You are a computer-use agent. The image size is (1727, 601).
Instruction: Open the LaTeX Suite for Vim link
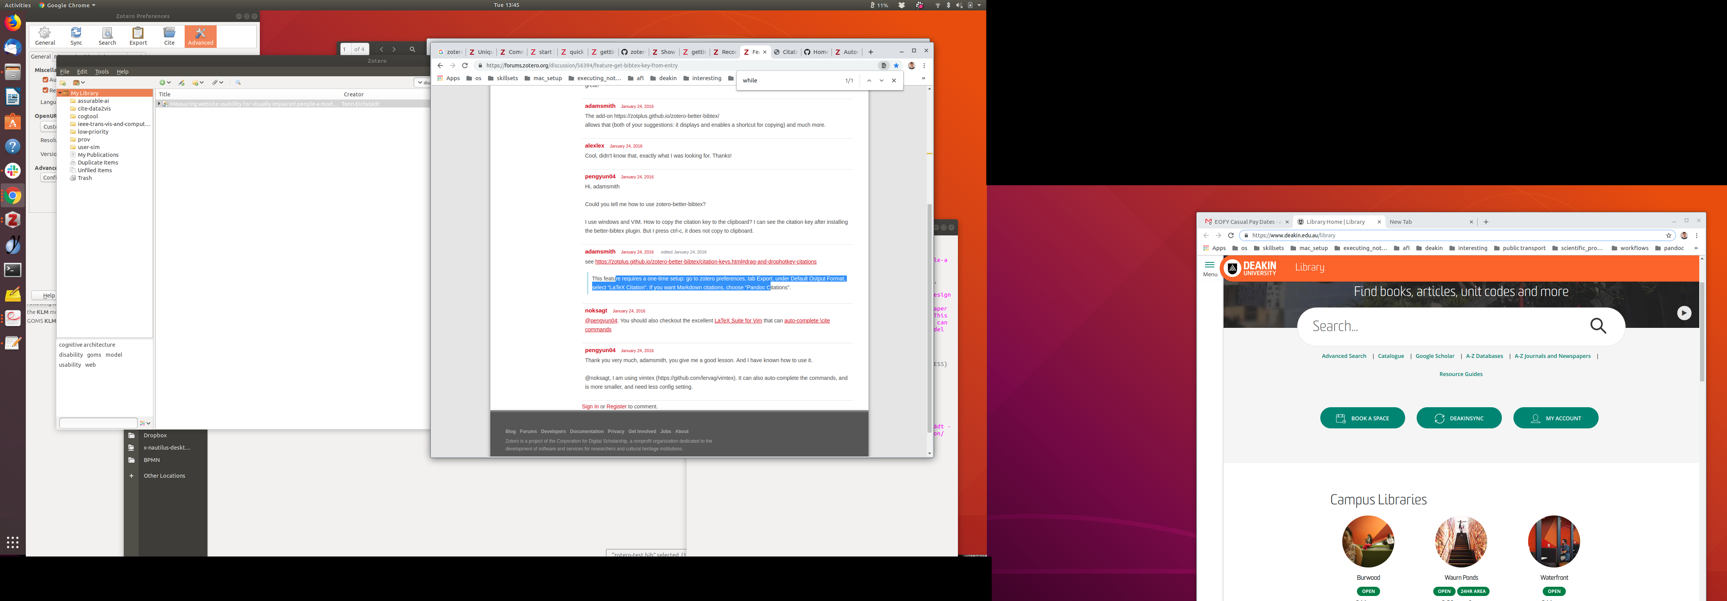(x=737, y=321)
